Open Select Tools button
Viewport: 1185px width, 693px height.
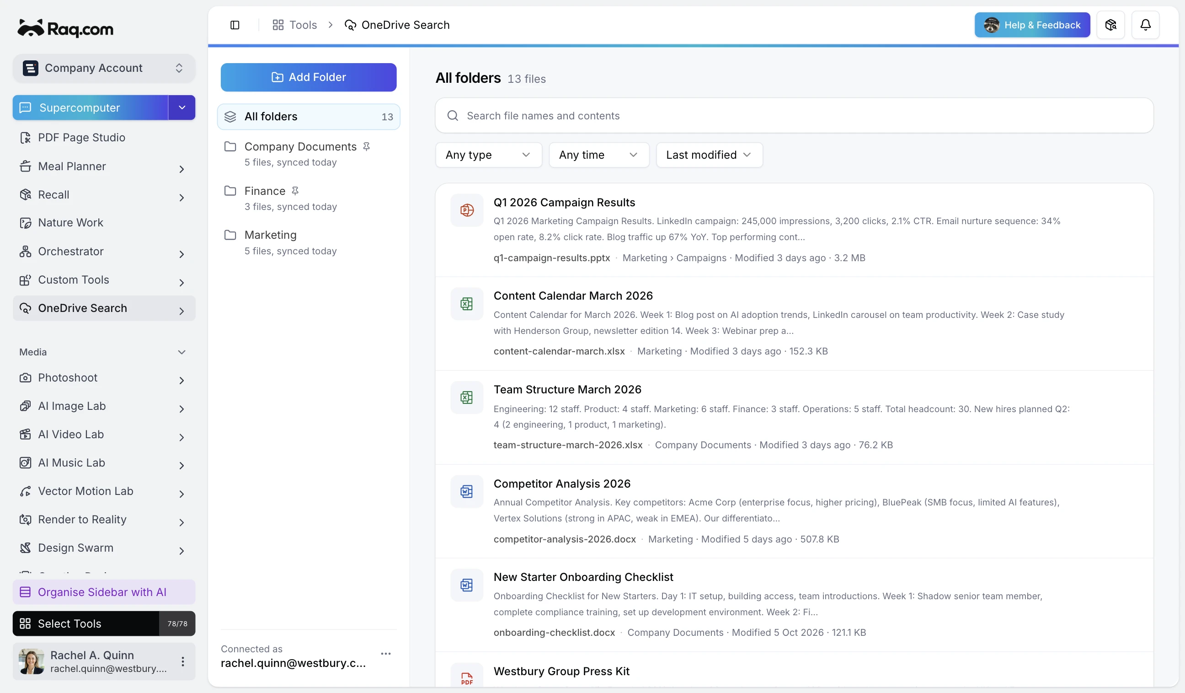(104, 623)
